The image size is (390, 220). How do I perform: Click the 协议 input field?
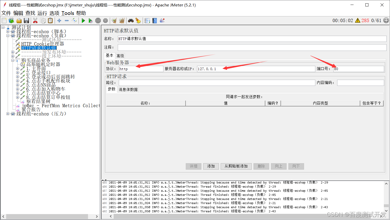[141, 69]
